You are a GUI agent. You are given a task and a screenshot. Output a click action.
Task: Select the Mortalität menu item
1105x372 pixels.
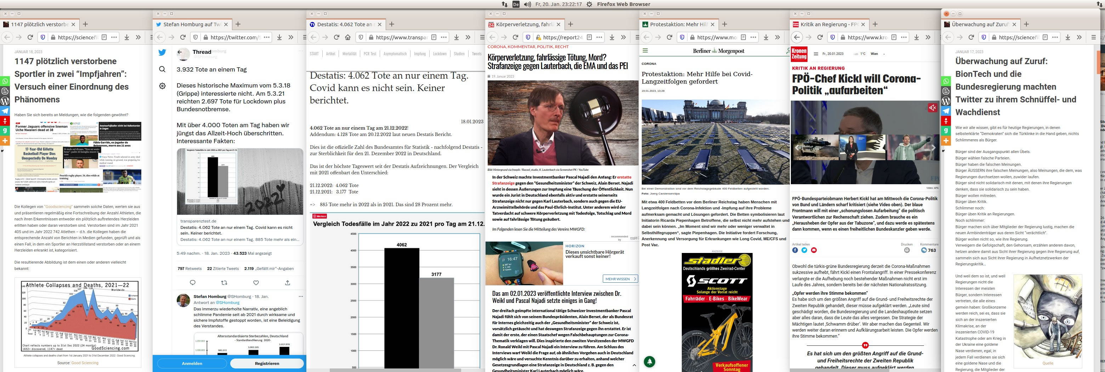click(x=349, y=54)
